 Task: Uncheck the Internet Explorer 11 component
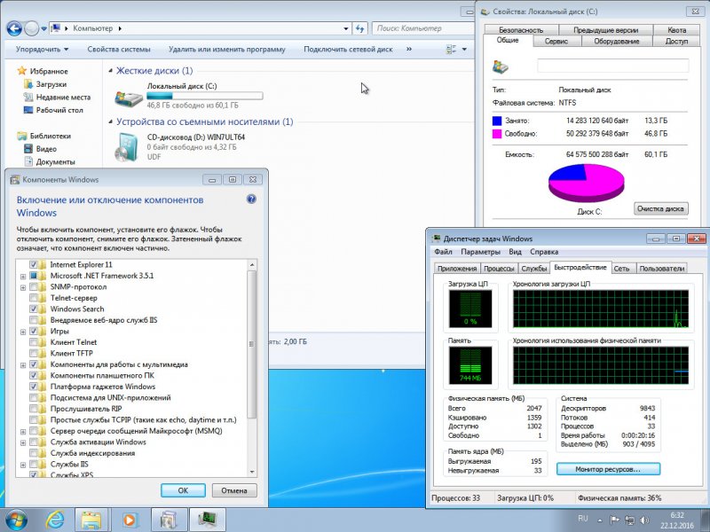pos(34,264)
